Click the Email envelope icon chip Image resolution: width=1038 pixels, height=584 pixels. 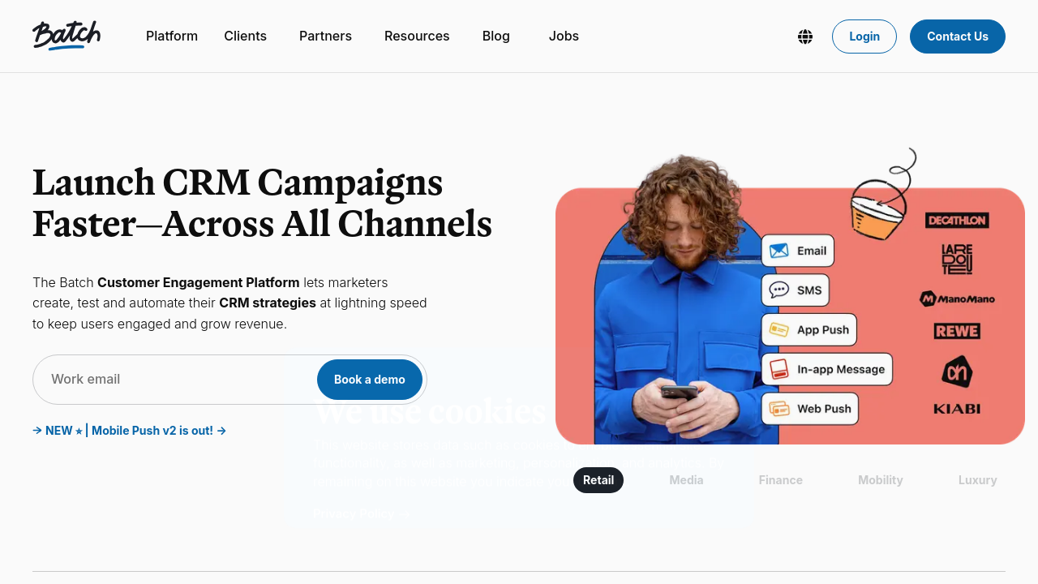798,251
